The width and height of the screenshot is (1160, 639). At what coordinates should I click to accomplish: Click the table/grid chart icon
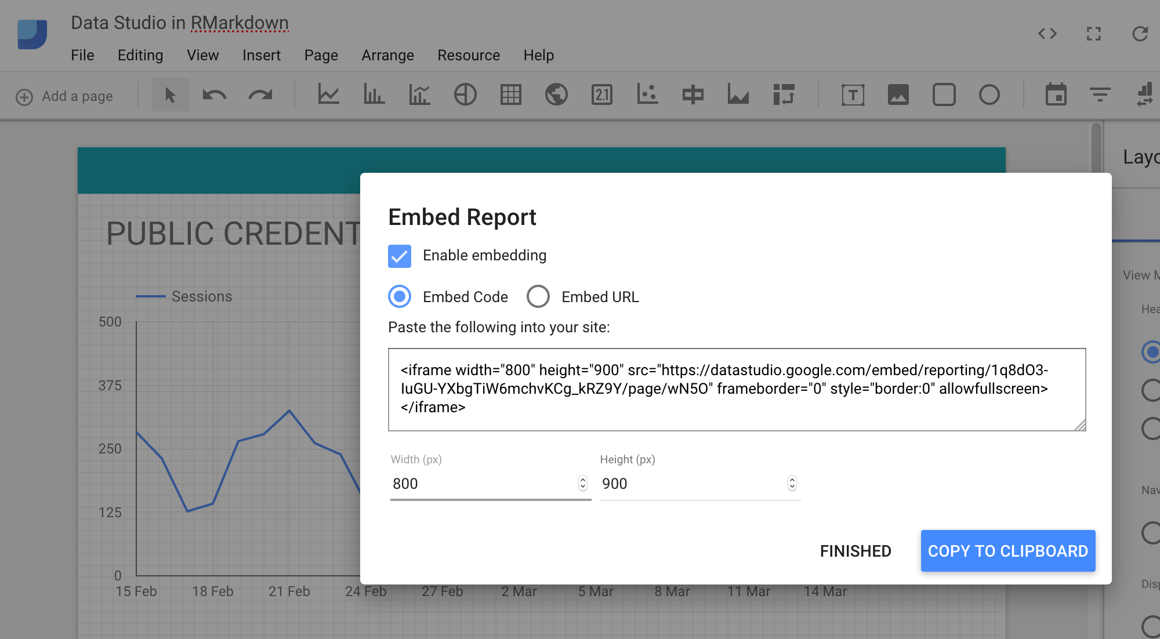pos(510,96)
